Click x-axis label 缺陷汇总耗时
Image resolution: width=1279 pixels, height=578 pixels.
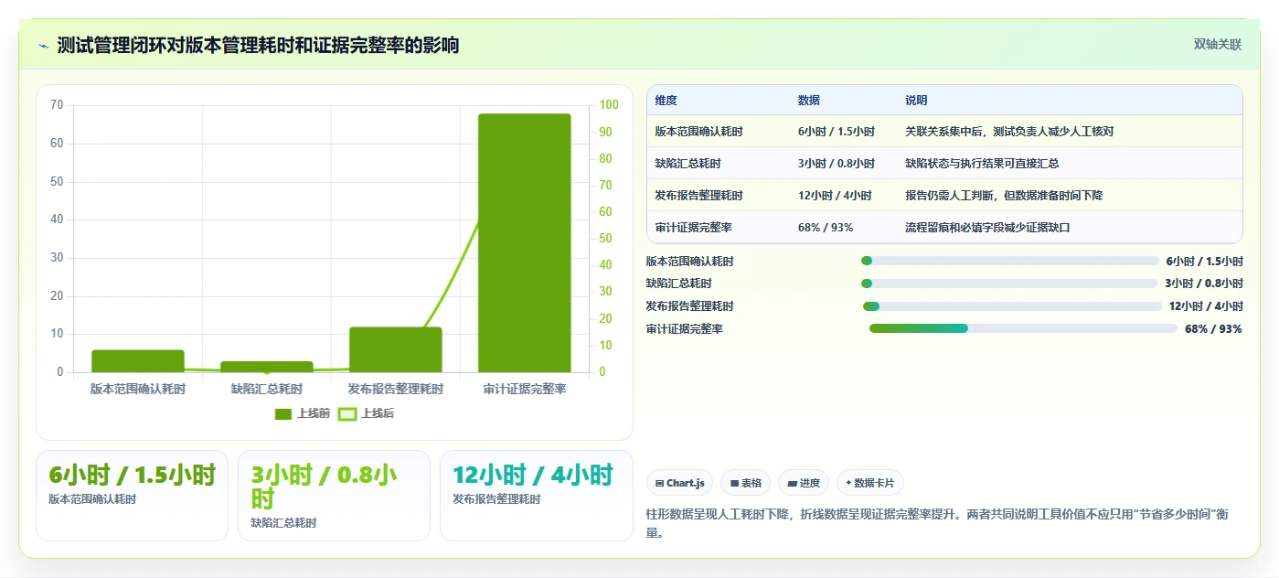tap(267, 389)
